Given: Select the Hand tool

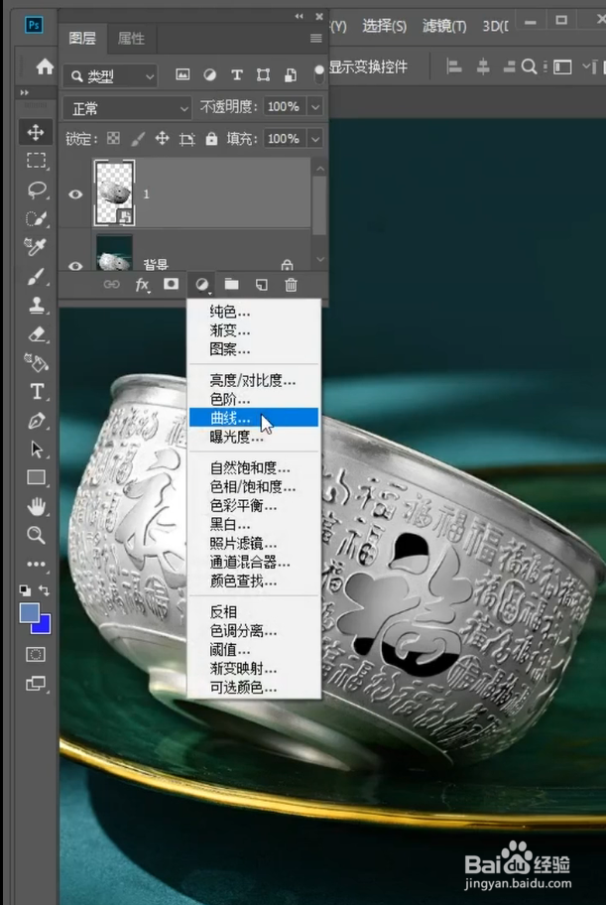Looking at the screenshot, I should coord(36,507).
